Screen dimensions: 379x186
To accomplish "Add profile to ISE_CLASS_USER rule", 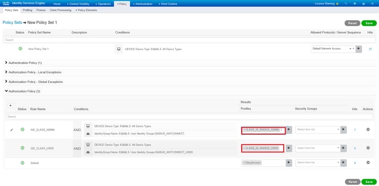I will point(289,148).
